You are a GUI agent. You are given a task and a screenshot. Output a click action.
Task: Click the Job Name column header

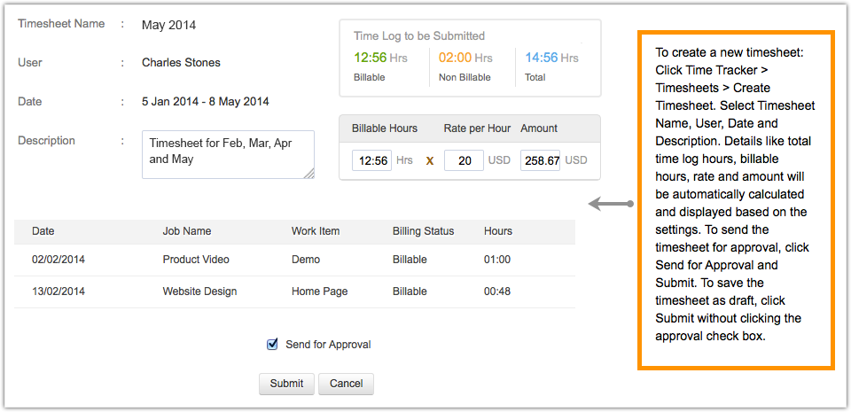pyautogui.click(x=187, y=231)
